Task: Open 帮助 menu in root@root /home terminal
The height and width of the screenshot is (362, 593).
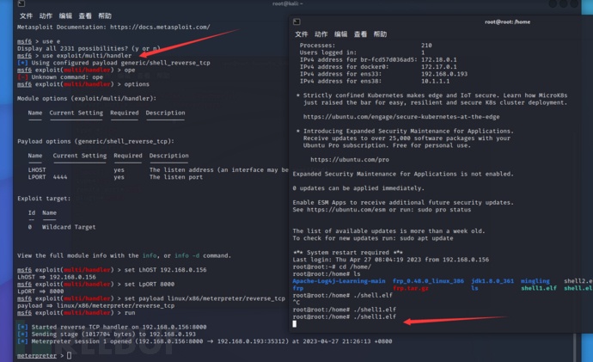Action: pyautogui.click(x=380, y=34)
